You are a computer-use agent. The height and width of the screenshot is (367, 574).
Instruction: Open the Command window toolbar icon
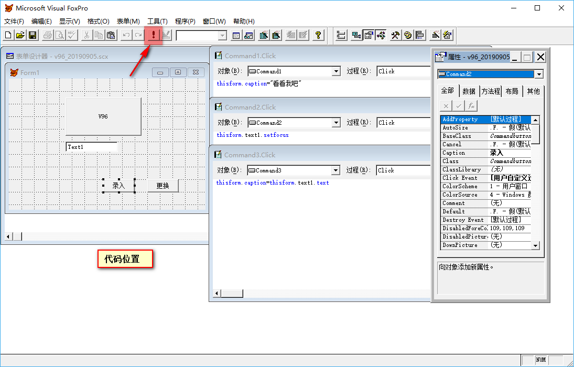click(236, 35)
